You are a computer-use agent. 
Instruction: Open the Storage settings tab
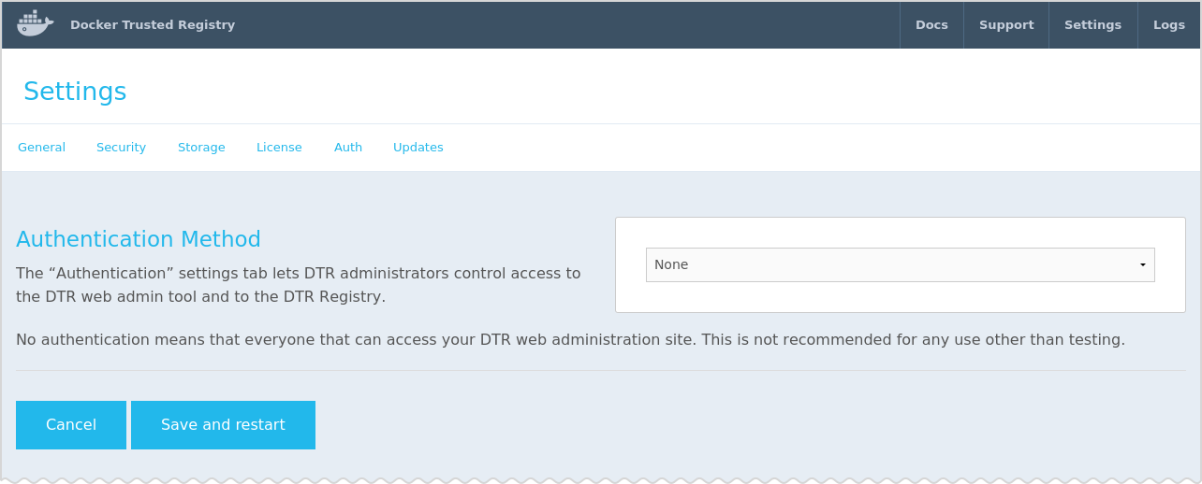coord(201,148)
